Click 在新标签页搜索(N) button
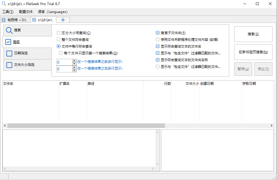The image size is (277, 180). pyautogui.click(x=253, y=52)
